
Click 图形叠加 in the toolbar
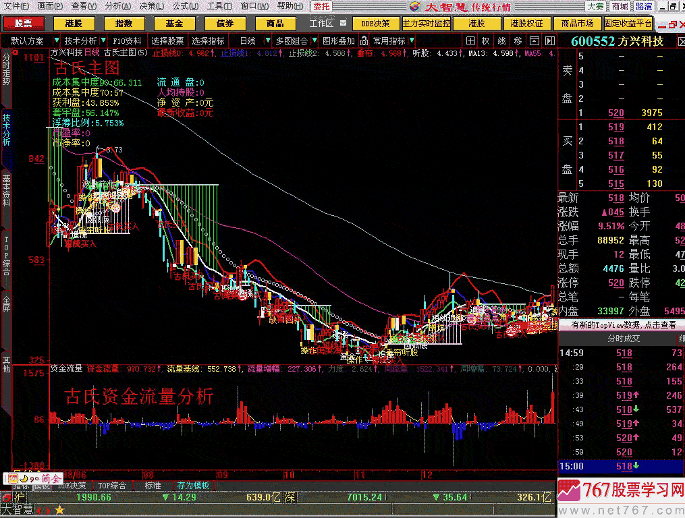pyautogui.click(x=339, y=40)
